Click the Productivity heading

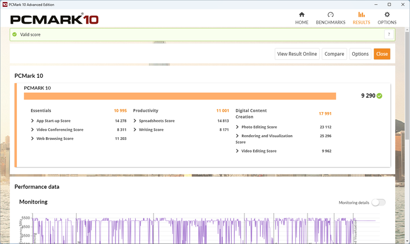coord(146,110)
